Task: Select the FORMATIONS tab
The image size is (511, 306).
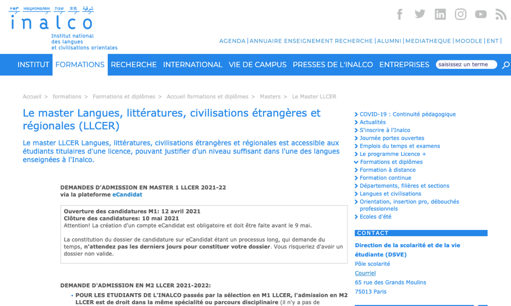Action: 80,65
